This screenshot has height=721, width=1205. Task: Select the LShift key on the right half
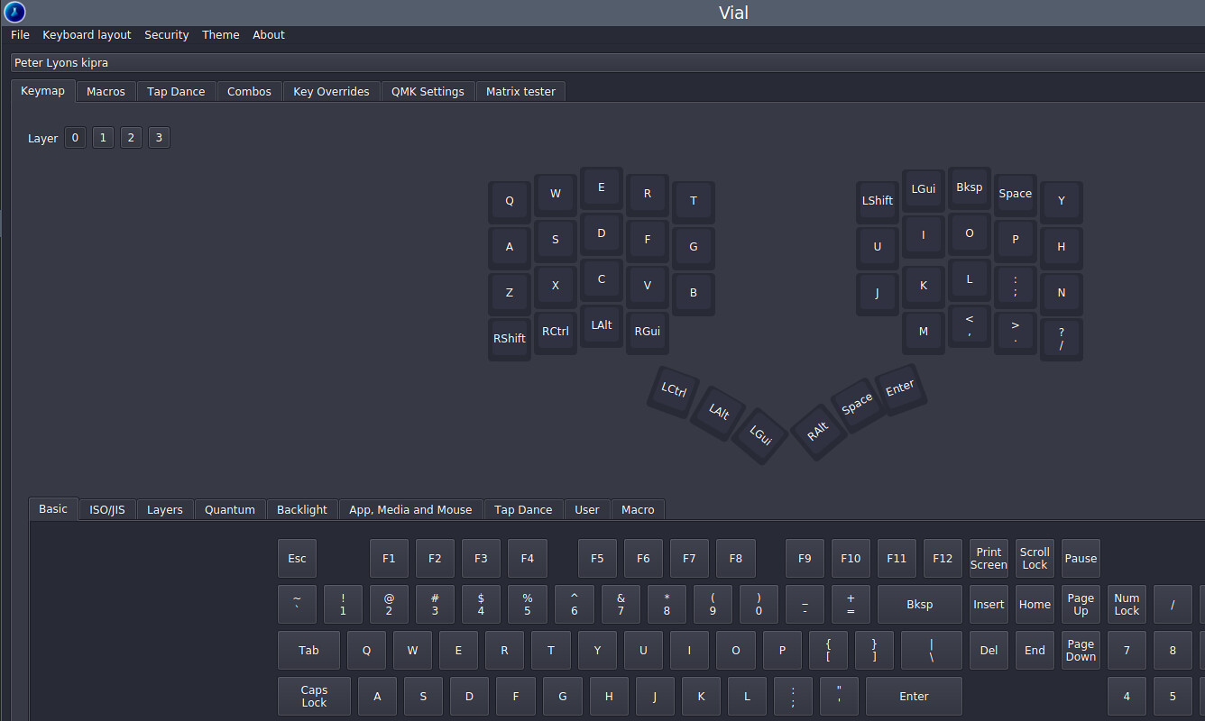878,201
